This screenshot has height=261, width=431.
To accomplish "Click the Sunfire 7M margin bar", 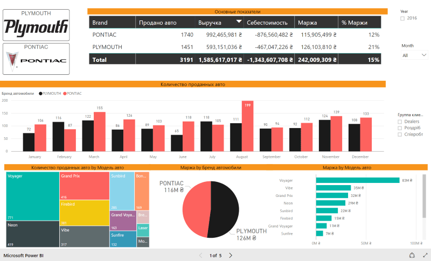I will tap(319, 234).
